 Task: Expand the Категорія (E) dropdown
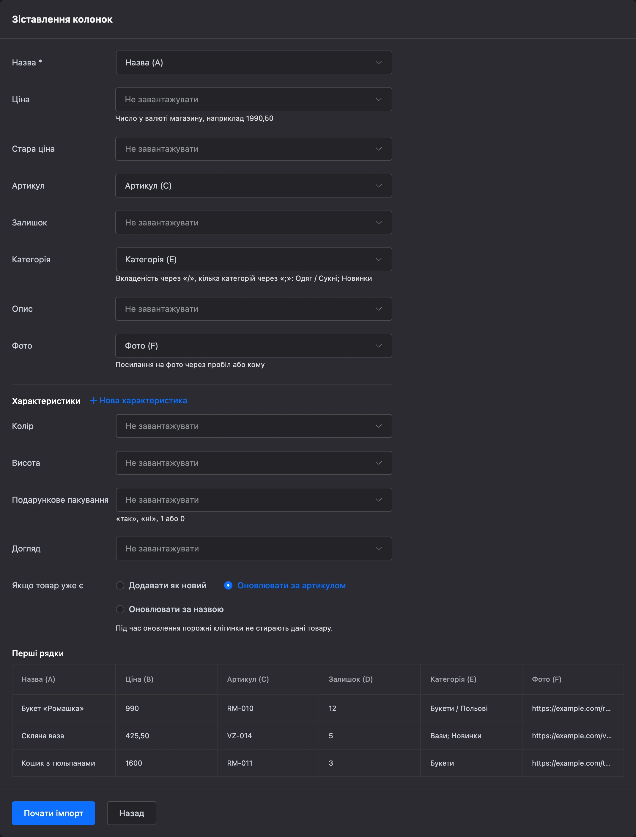click(254, 260)
